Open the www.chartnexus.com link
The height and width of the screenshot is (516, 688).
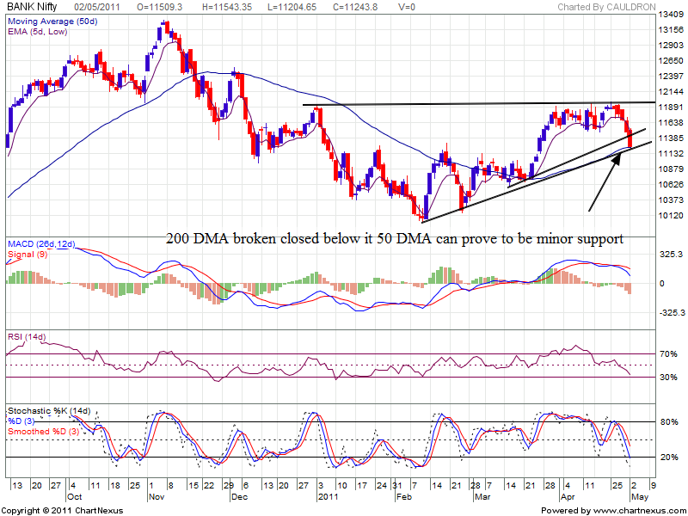pos(635,511)
